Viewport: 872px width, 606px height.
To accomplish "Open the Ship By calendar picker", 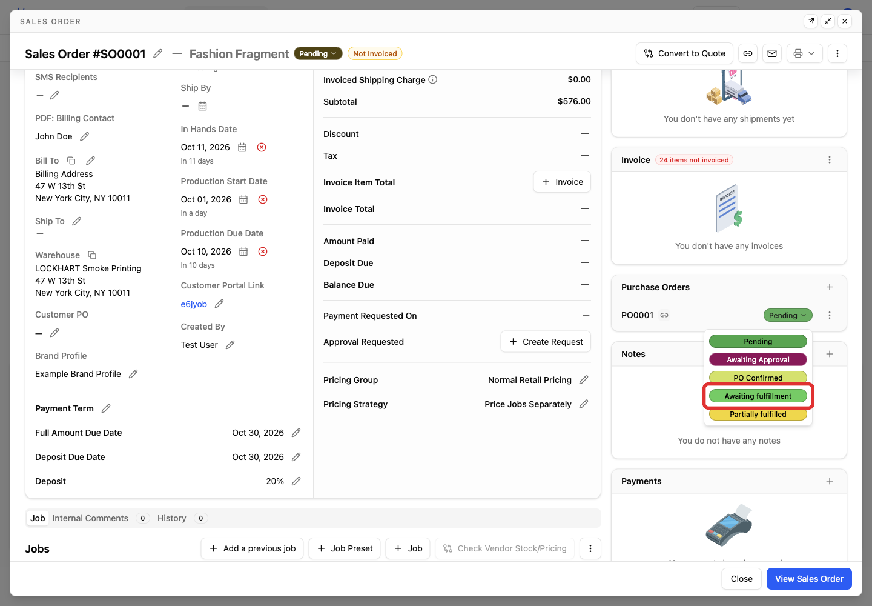I will pyautogui.click(x=203, y=106).
